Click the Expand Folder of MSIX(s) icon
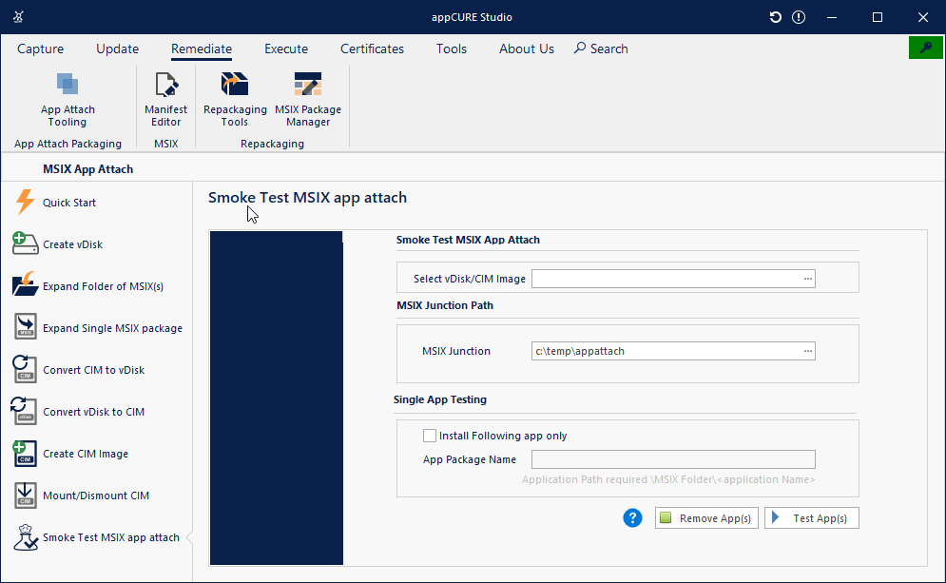Image resolution: width=946 pixels, height=583 pixels. pyautogui.click(x=25, y=285)
